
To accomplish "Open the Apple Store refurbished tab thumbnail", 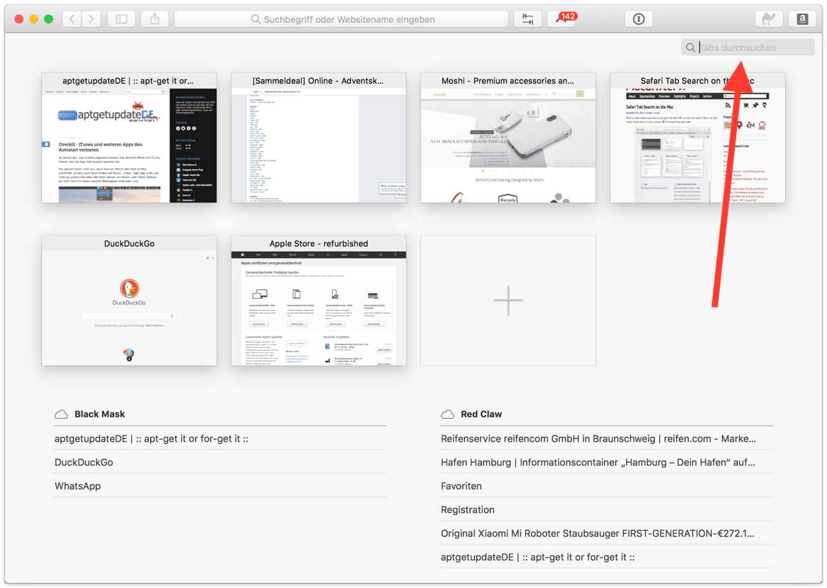I will coord(318,300).
